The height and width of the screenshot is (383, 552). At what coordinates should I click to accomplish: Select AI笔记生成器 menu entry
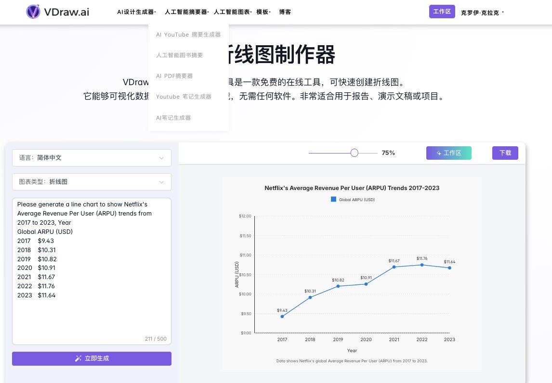173,118
